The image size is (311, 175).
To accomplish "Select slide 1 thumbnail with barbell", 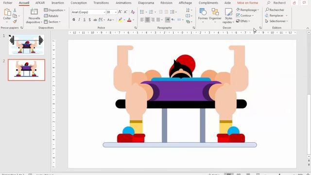I will [x=26, y=45].
